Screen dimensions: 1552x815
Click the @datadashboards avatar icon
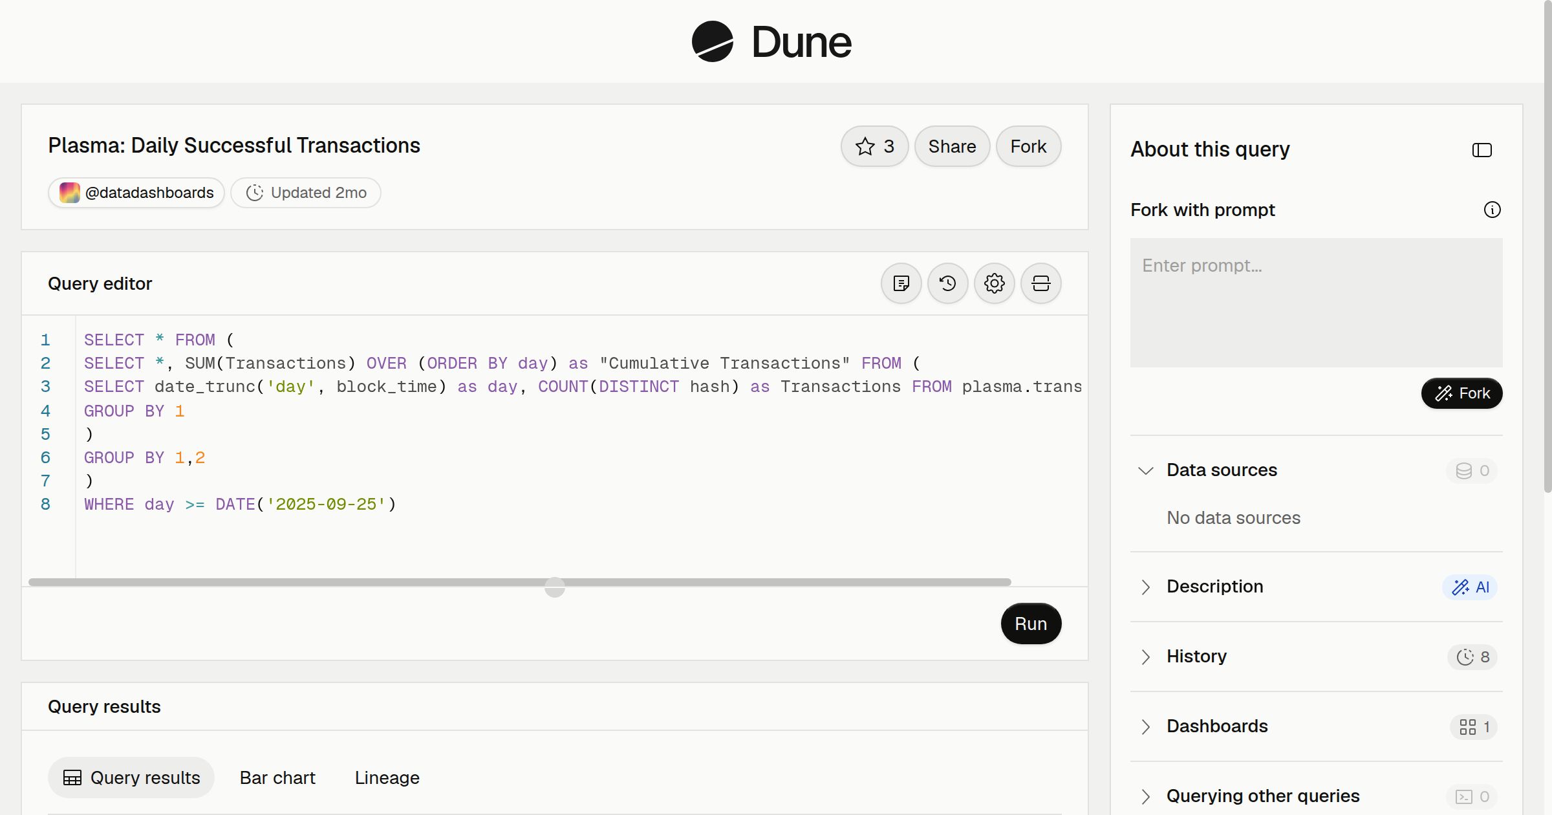pyautogui.click(x=70, y=193)
